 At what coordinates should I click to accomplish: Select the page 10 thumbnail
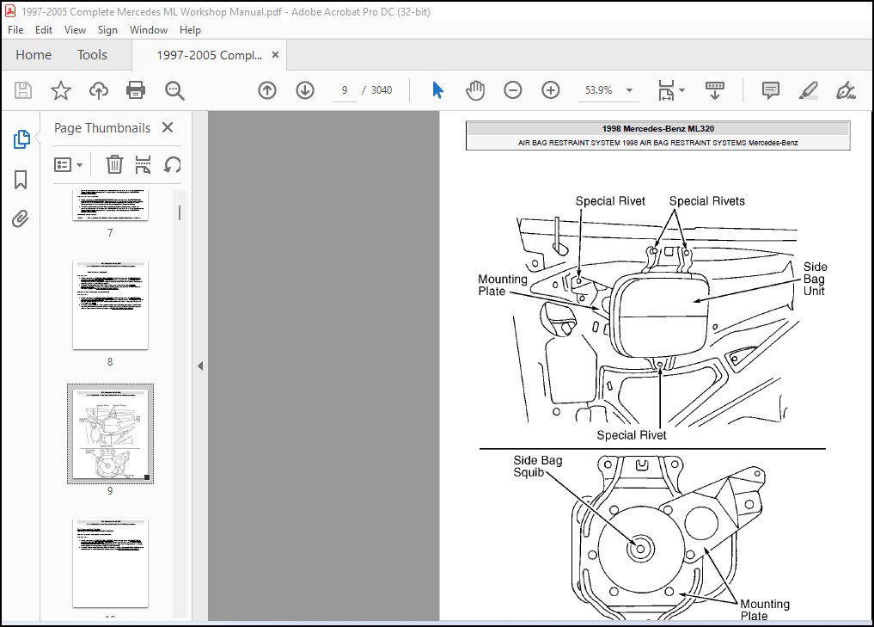110,563
